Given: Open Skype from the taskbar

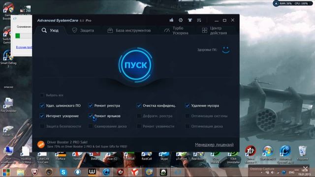Looking at the screenshot, I should (x=63, y=172).
